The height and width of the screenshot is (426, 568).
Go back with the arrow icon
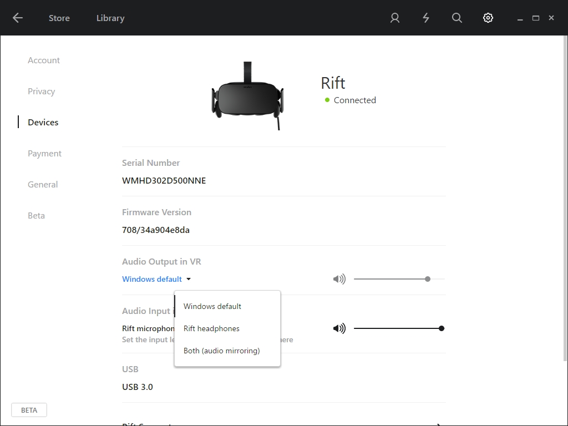(17, 18)
